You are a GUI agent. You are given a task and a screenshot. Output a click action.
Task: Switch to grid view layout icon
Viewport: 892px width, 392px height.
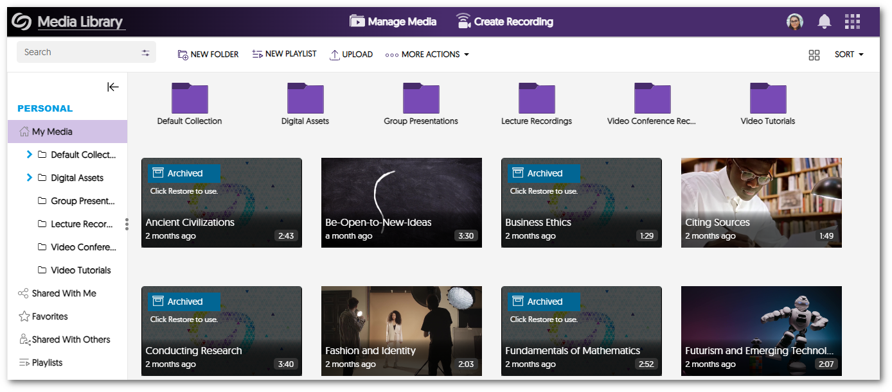point(814,55)
